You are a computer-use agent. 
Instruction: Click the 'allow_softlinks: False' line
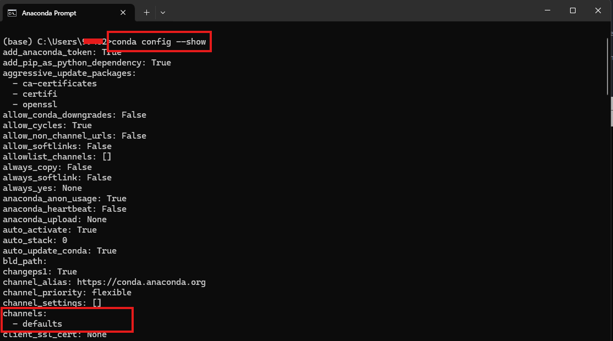tap(57, 146)
